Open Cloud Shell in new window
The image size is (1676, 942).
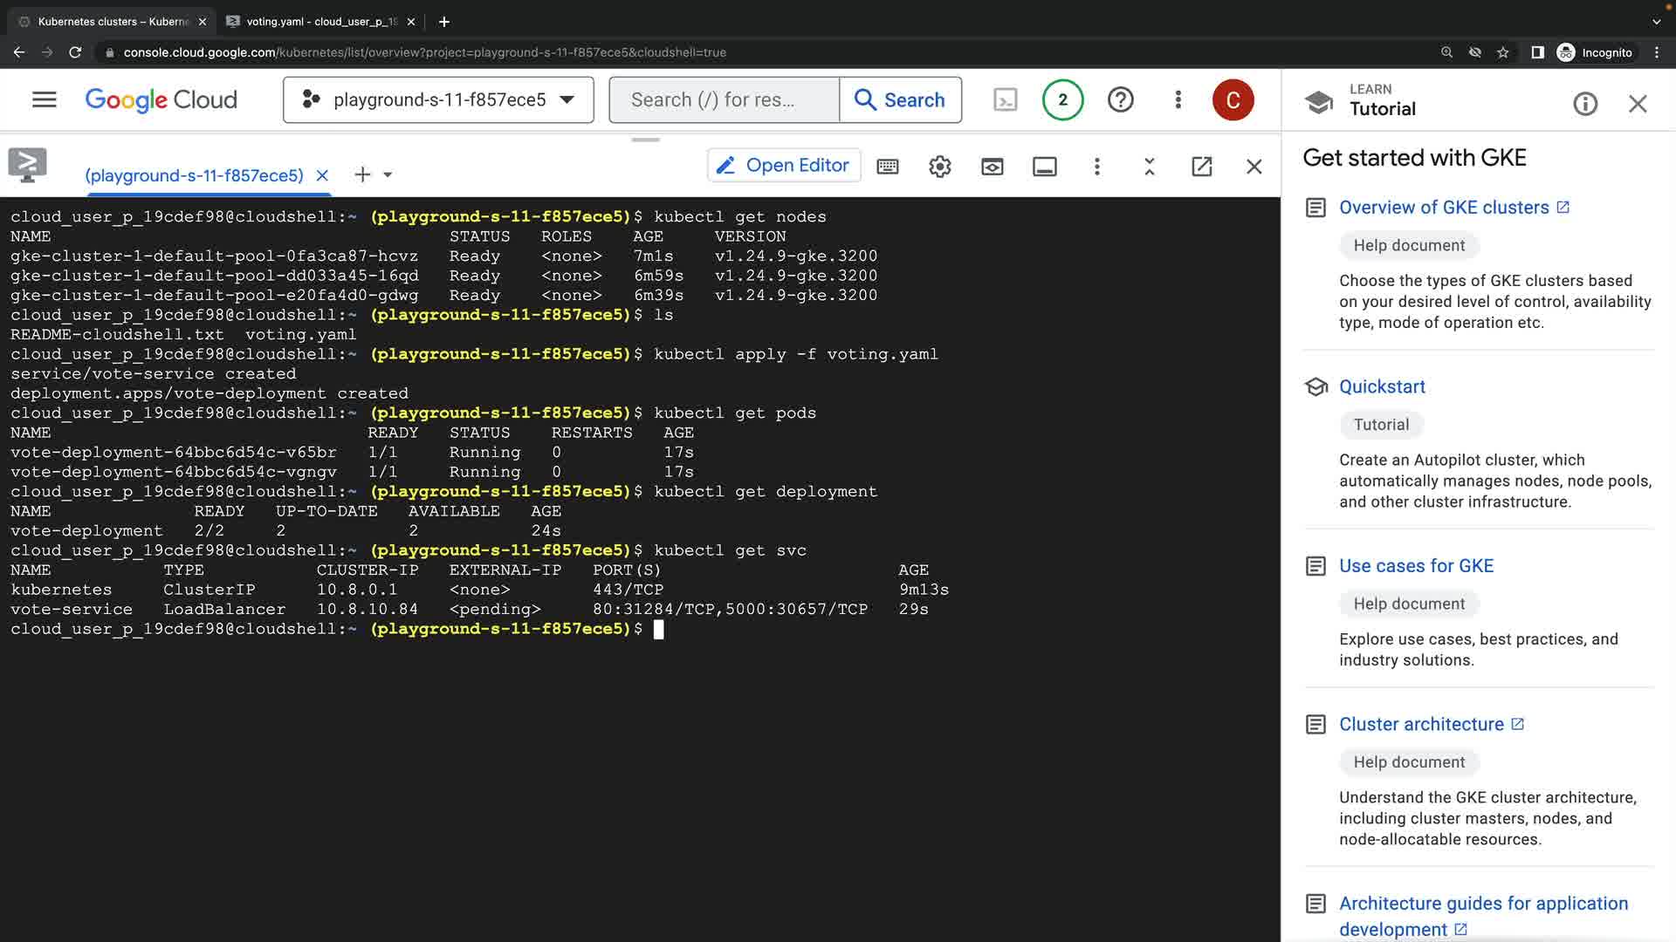[1201, 167]
